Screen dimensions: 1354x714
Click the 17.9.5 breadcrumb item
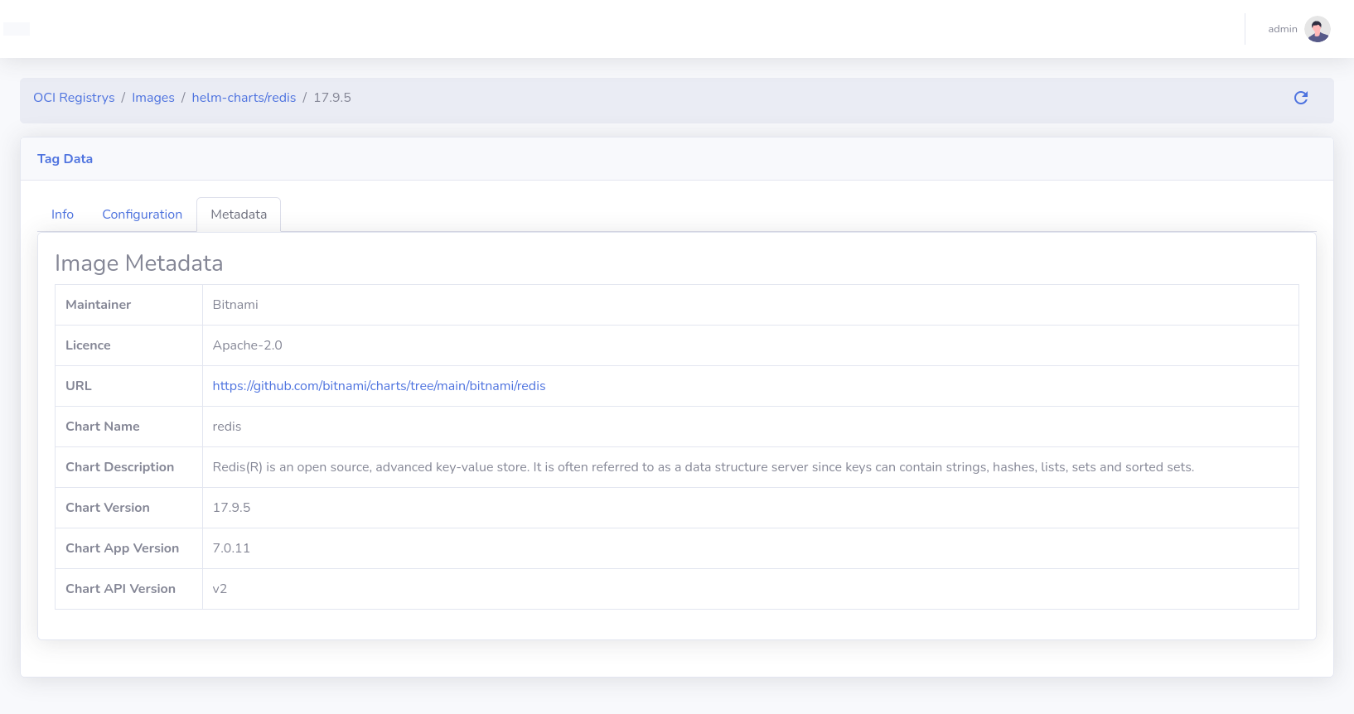click(332, 98)
